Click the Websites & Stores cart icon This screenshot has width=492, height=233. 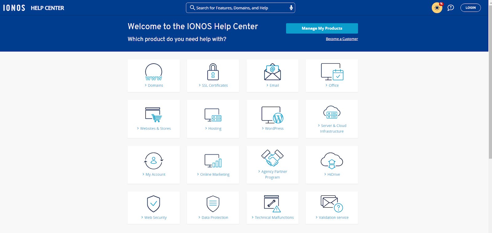(x=154, y=115)
